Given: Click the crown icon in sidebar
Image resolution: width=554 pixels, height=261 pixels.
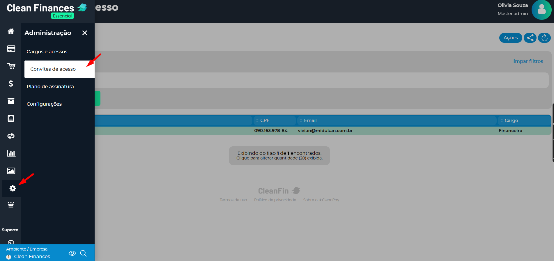Looking at the screenshot, I should point(11,205).
